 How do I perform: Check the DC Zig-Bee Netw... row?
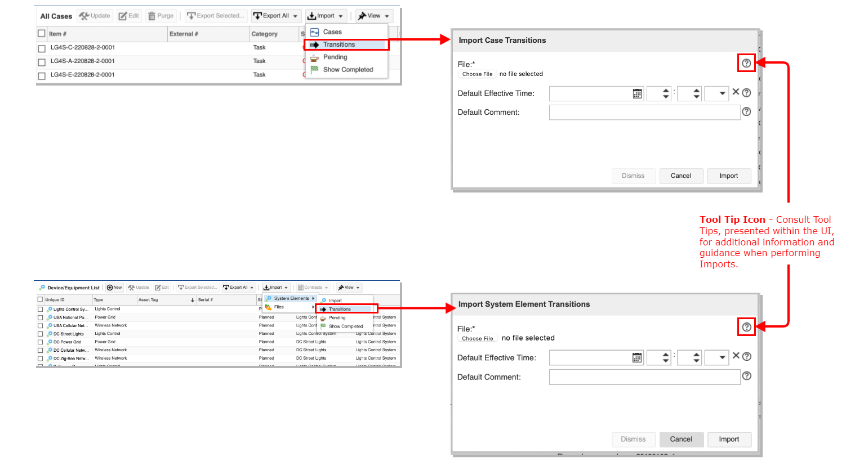pos(40,359)
